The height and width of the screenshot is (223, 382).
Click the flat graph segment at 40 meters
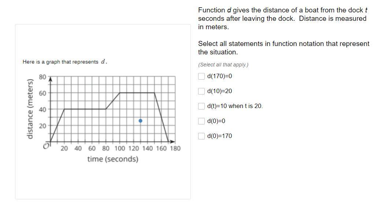coord(85,109)
